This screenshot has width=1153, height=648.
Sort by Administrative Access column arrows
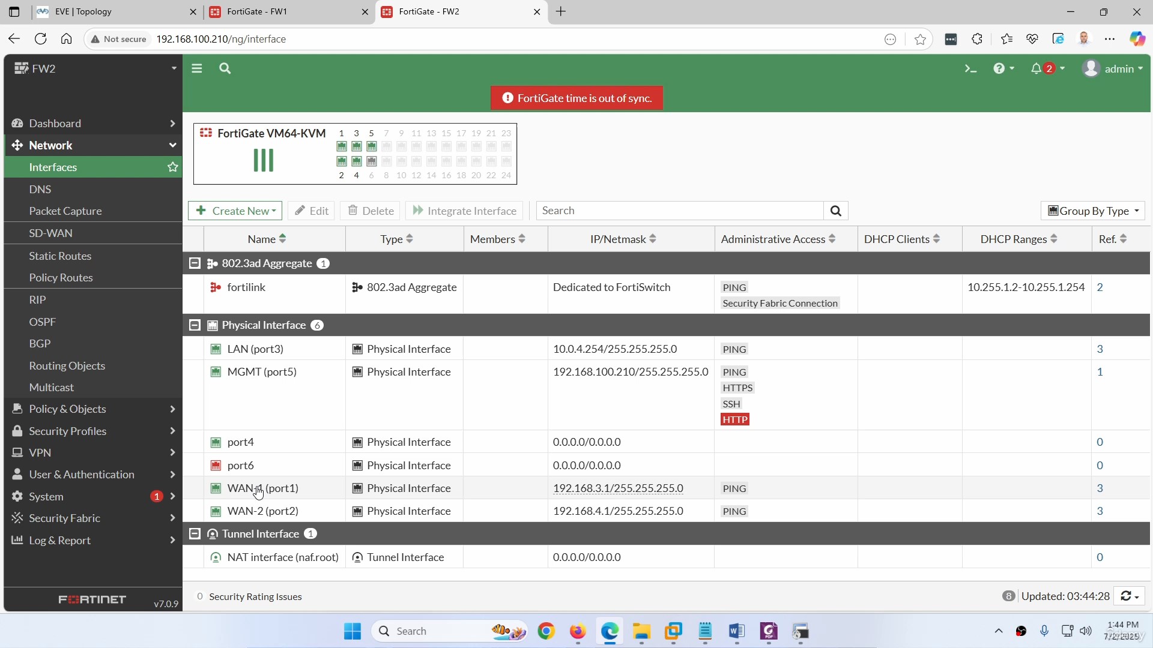pos(832,239)
